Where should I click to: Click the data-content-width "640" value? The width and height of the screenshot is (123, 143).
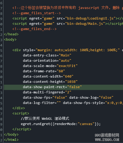[x=68, y=77]
